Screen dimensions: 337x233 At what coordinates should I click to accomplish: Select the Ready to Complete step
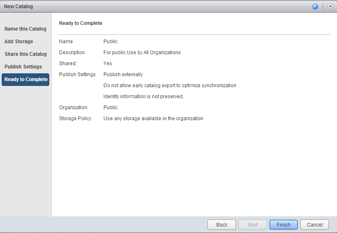coord(25,79)
